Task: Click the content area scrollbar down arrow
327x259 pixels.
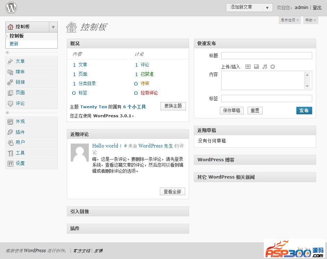Action: (x=307, y=86)
